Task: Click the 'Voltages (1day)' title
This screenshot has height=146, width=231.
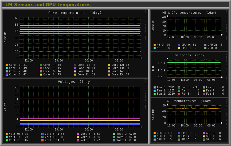Action: (x=75, y=82)
